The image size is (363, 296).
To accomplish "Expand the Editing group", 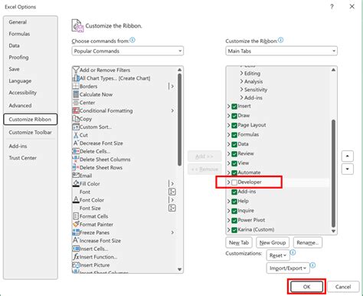I will [x=241, y=74].
